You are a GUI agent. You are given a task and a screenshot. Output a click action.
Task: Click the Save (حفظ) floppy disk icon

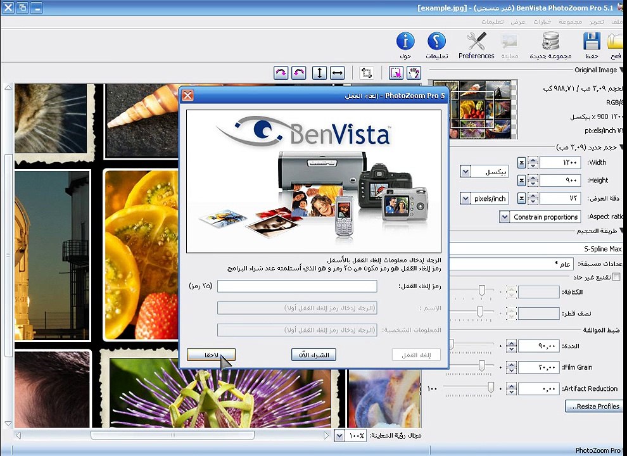[592, 41]
